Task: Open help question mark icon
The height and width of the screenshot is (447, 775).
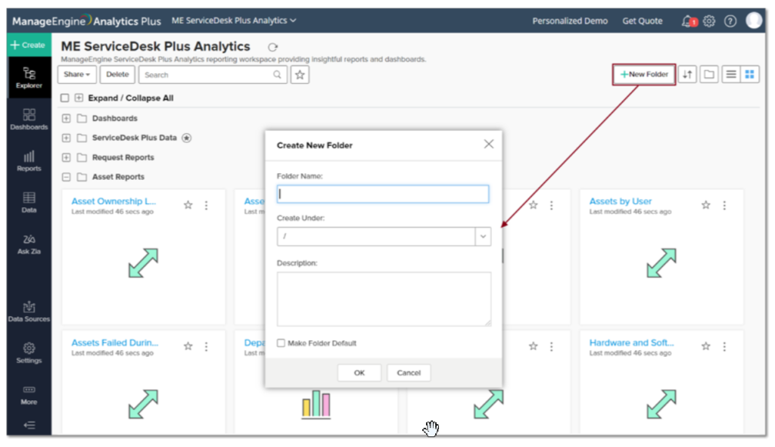Action: point(730,21)
